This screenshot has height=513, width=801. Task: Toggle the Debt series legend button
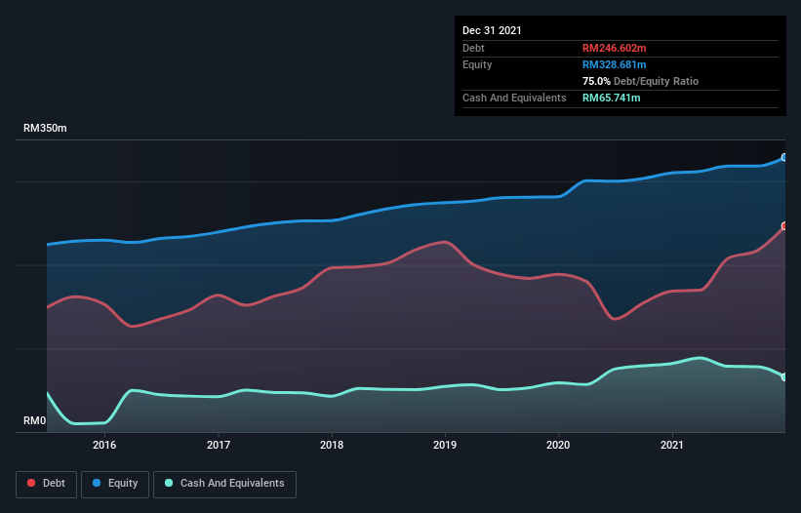tap(47, 484)
